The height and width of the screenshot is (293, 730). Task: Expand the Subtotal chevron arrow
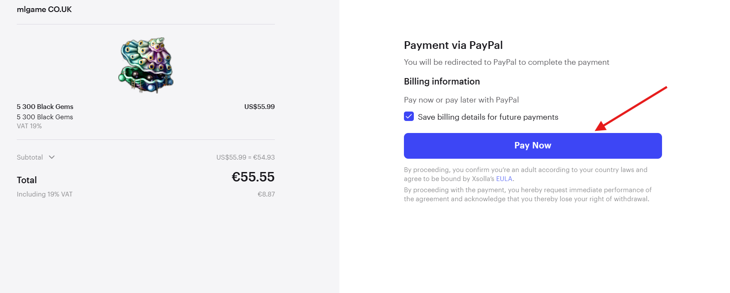click(52, 157)
